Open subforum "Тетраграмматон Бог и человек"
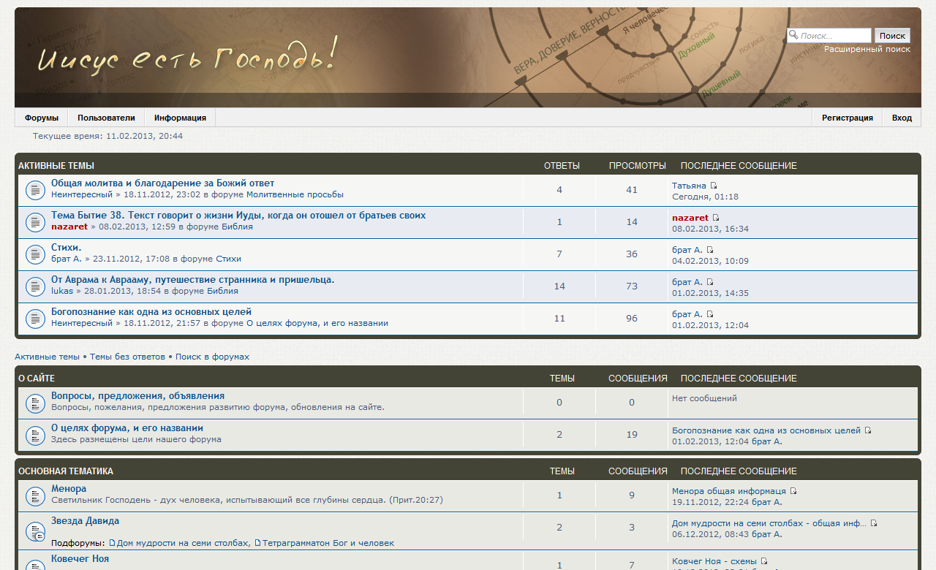 328,543
